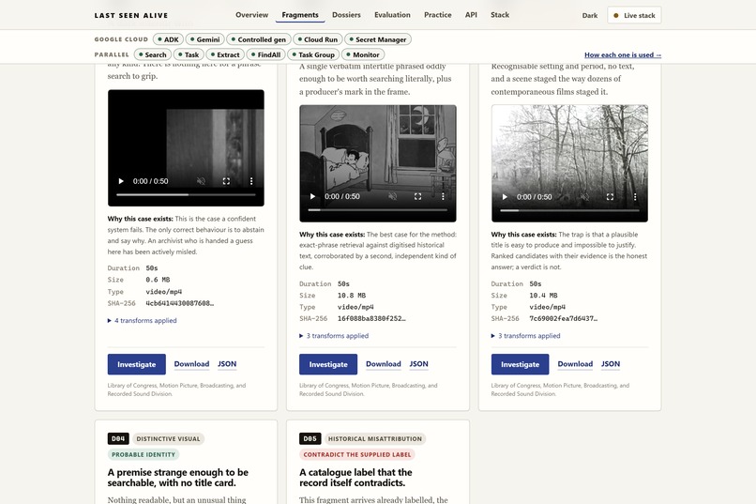Play the snowy forest fragment video

pos(505,197)
